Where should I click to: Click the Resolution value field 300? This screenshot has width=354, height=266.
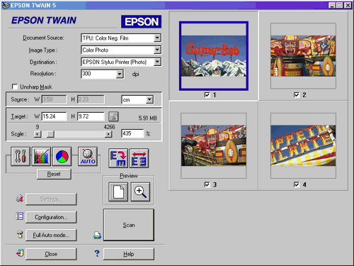(x=98, y=74)
